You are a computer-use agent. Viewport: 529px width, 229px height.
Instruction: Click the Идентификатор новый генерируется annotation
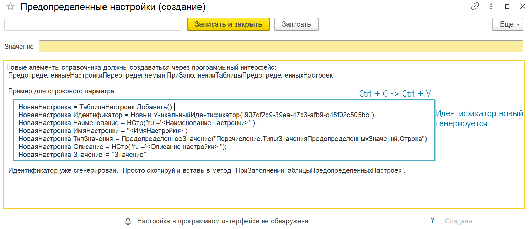tap(479, 118)
